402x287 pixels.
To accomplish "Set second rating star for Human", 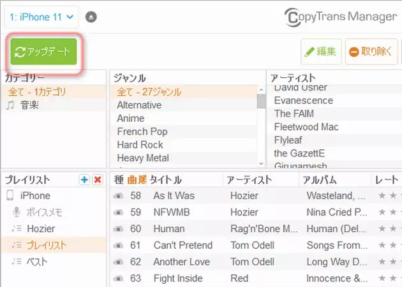I will tap(393, 228).
